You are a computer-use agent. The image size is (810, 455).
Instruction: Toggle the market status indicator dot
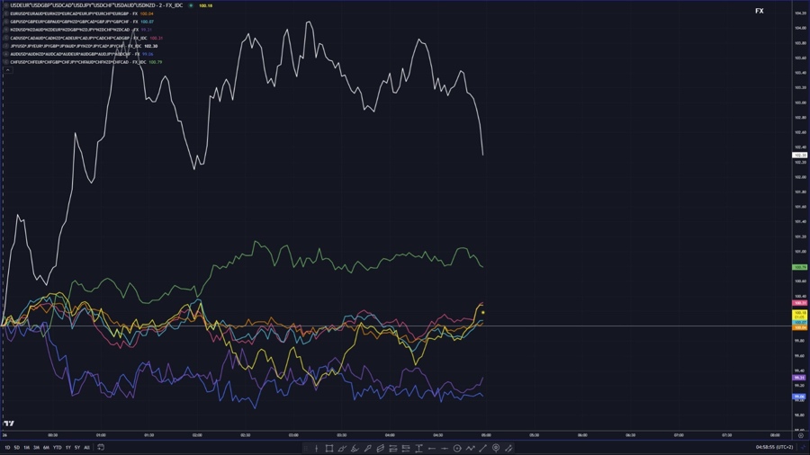point(191,5)
